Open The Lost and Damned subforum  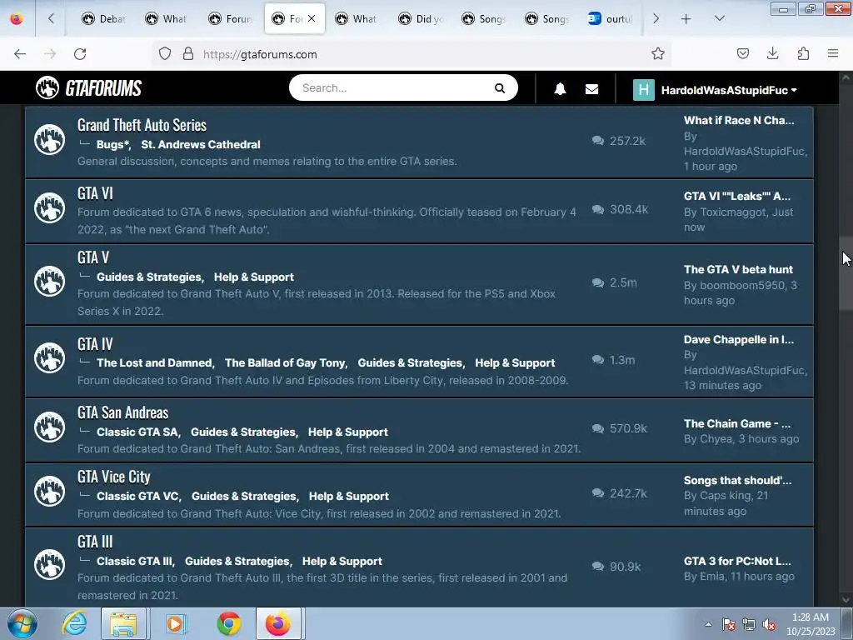154,363
